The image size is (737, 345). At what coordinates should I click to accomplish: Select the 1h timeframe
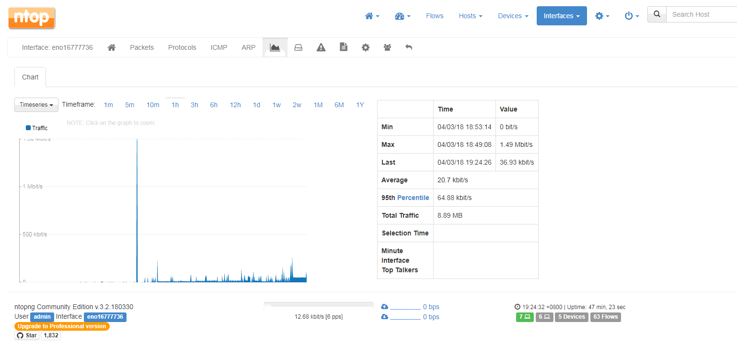click(x=175, y=105)
